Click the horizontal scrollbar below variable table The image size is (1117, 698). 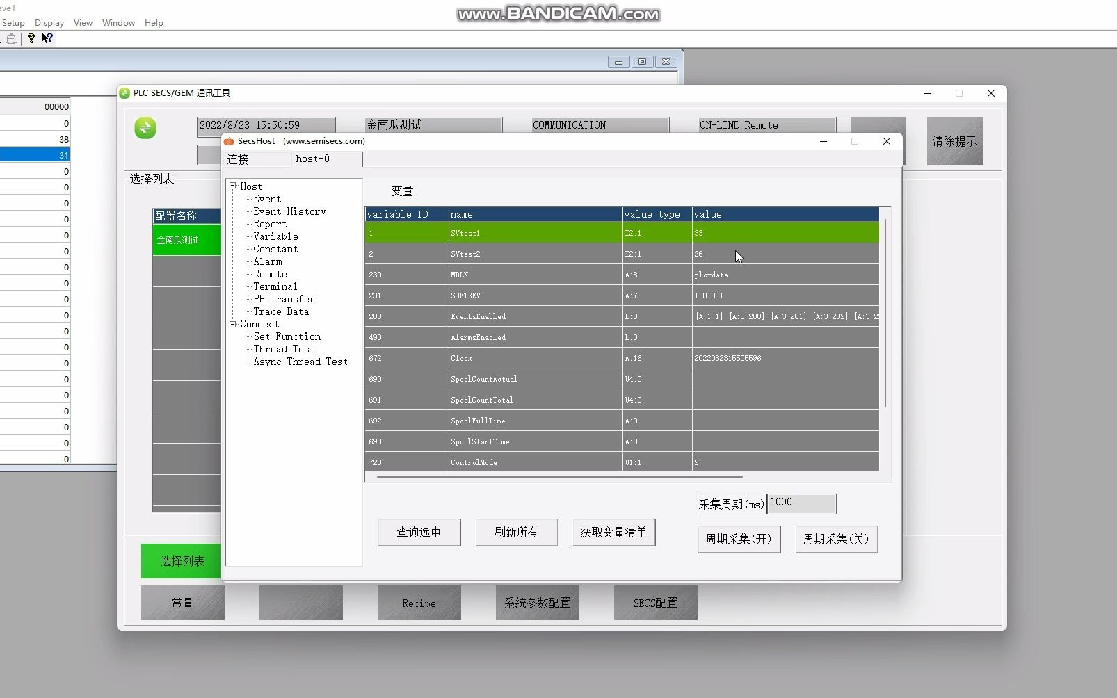pos(560,477)
